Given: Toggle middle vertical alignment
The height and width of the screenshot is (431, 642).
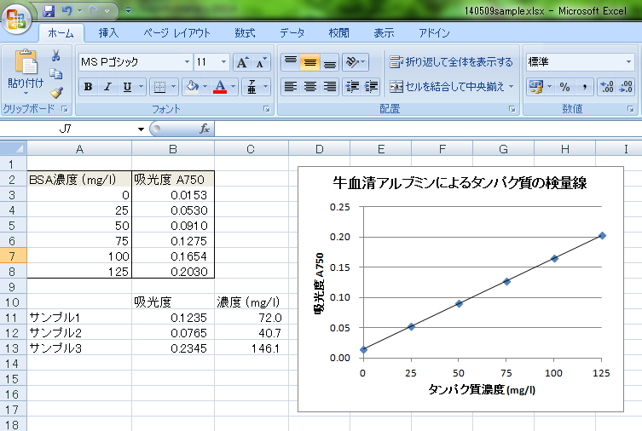Looking at the screenshot, I should coord(309,62).
